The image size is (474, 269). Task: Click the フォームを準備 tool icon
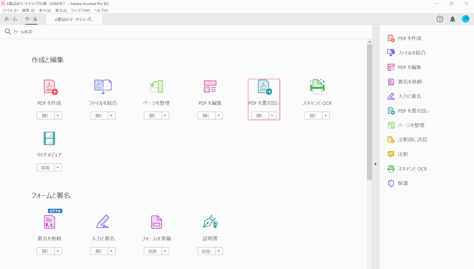click(x=156, y=222)
